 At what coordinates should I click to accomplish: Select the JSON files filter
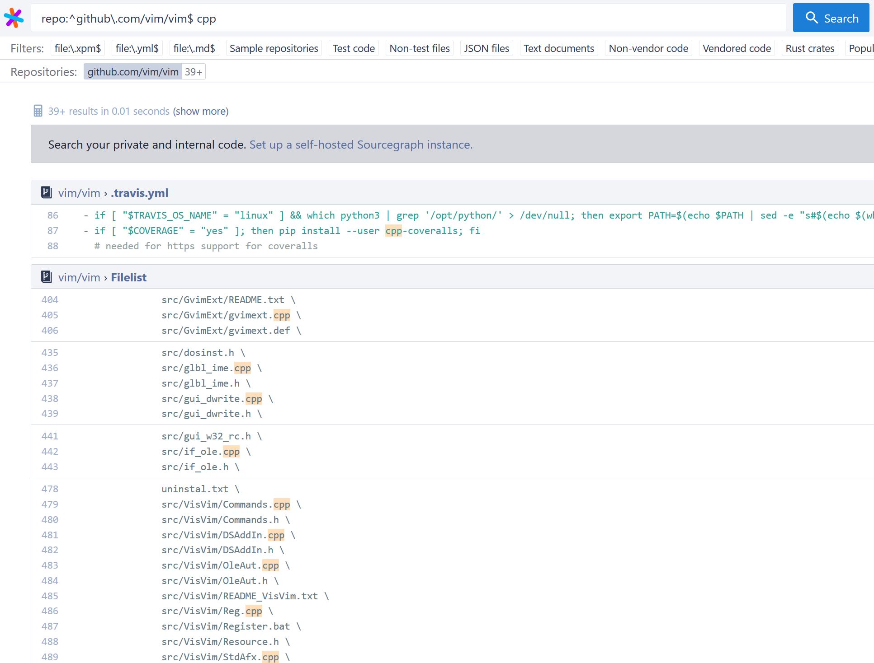(487, 48)
